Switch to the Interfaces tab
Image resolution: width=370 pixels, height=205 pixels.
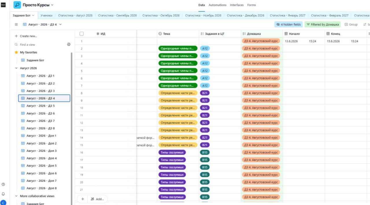coord(237,5)
